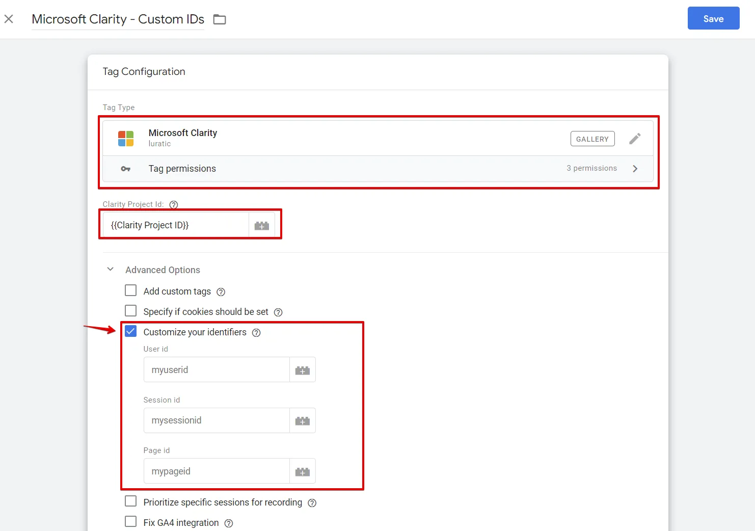Select the Tag permissions row label

[x=182, y=169]
